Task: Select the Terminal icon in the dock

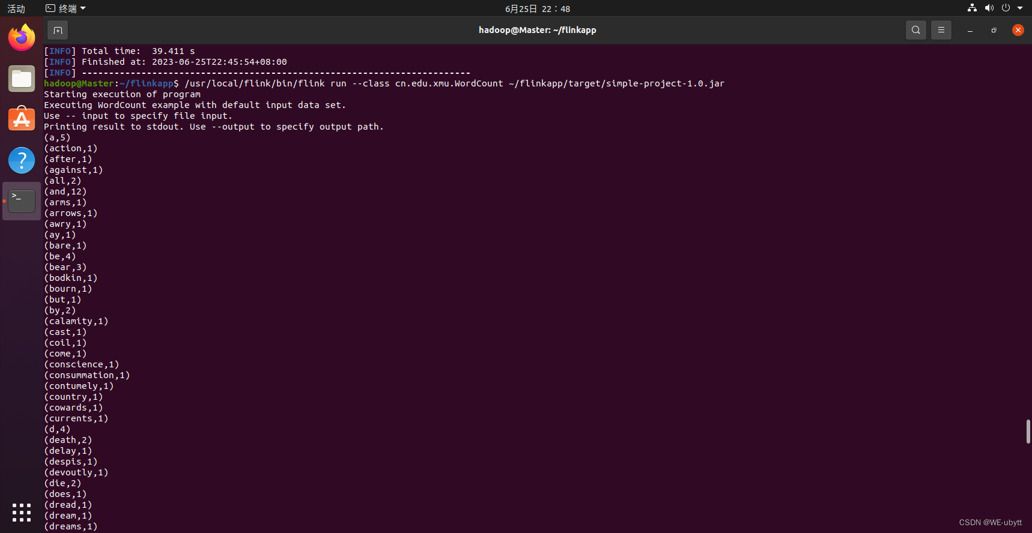Action: [x=22, y=201]
